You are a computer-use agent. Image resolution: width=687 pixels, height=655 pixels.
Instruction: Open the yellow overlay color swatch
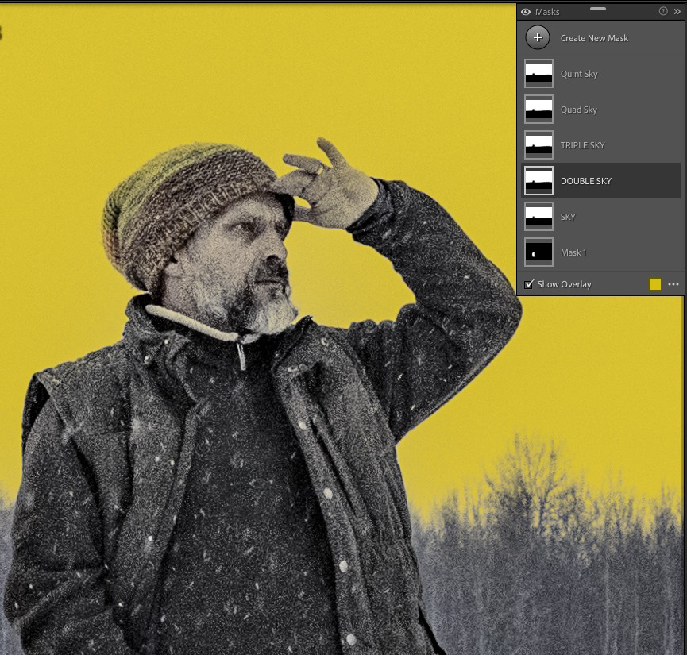[x=655, y=284]
